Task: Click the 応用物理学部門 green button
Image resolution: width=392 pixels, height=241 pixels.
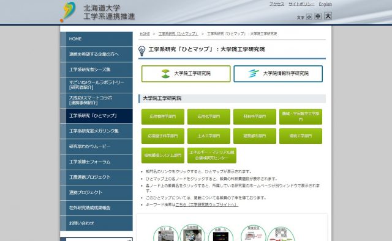Action: pyautogui.click(x=163, y=117)
